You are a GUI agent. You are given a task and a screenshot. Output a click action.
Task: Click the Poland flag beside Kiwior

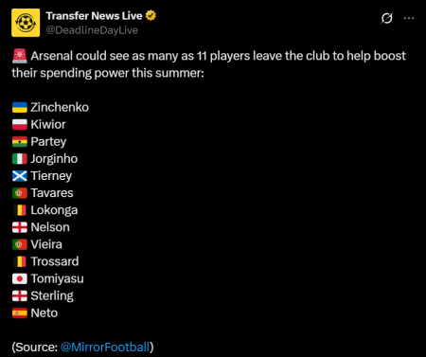click(20, 124)
